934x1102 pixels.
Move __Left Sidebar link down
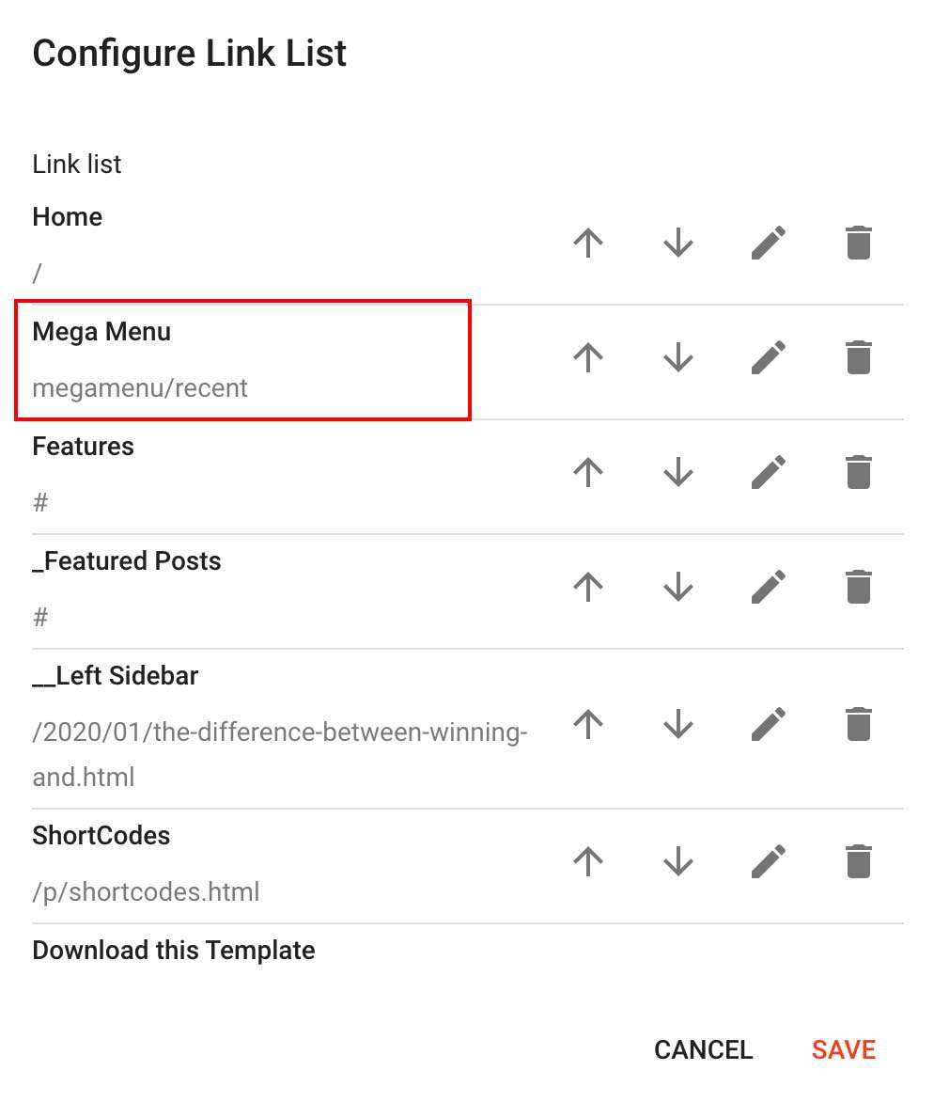click(x=678, y=724)
